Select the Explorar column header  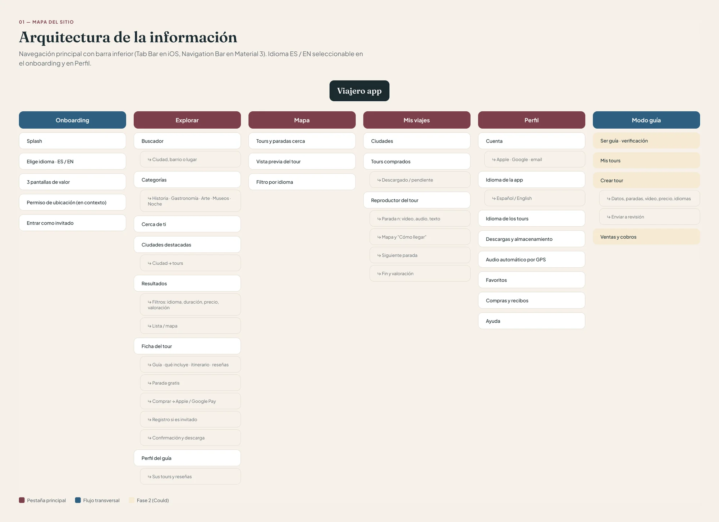tap(187, 120)
